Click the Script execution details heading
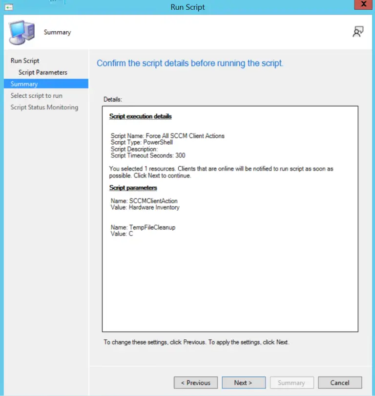Viewport: 375px width, 396px height. pyautogui.click(x=141, y=116)
